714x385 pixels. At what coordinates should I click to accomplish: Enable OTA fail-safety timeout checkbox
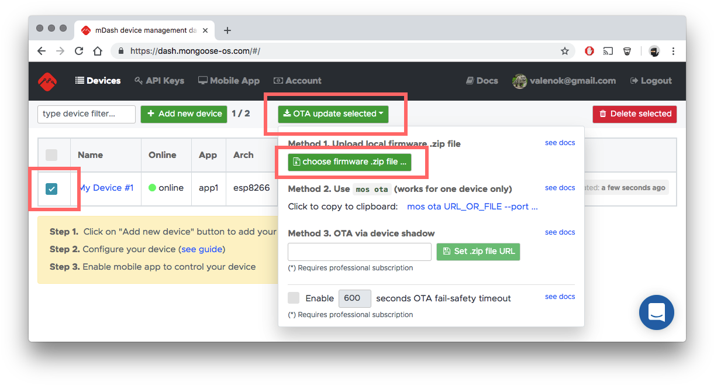tap(294, 298)
